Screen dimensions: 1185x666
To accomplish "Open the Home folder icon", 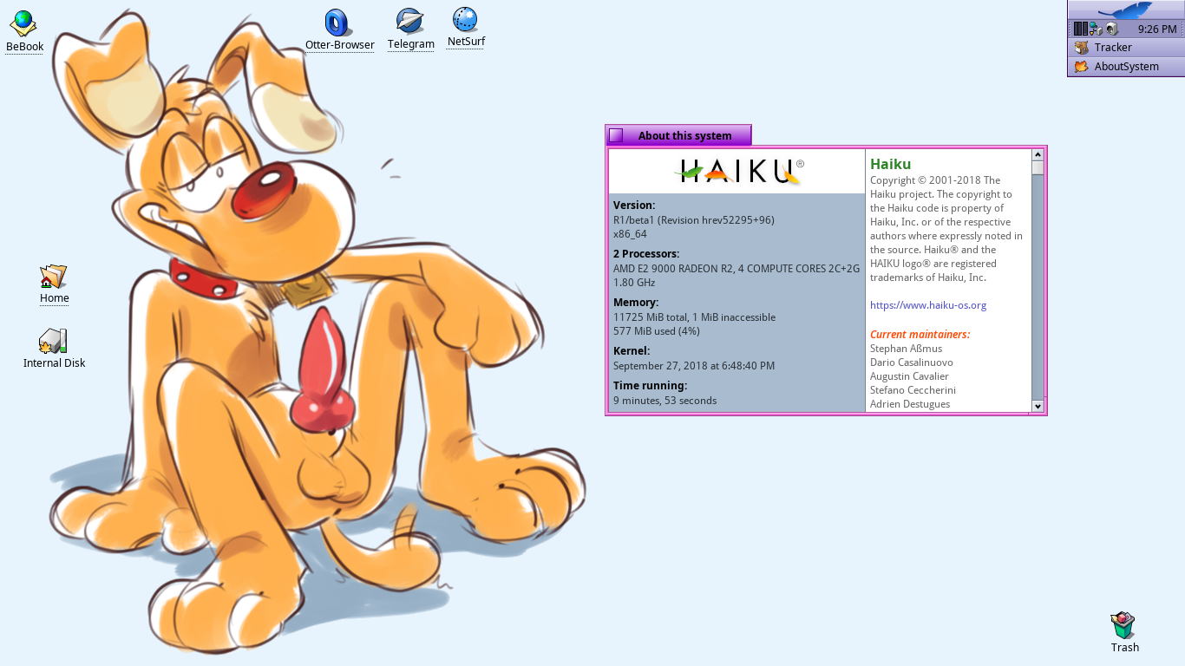I will (54, 277).
